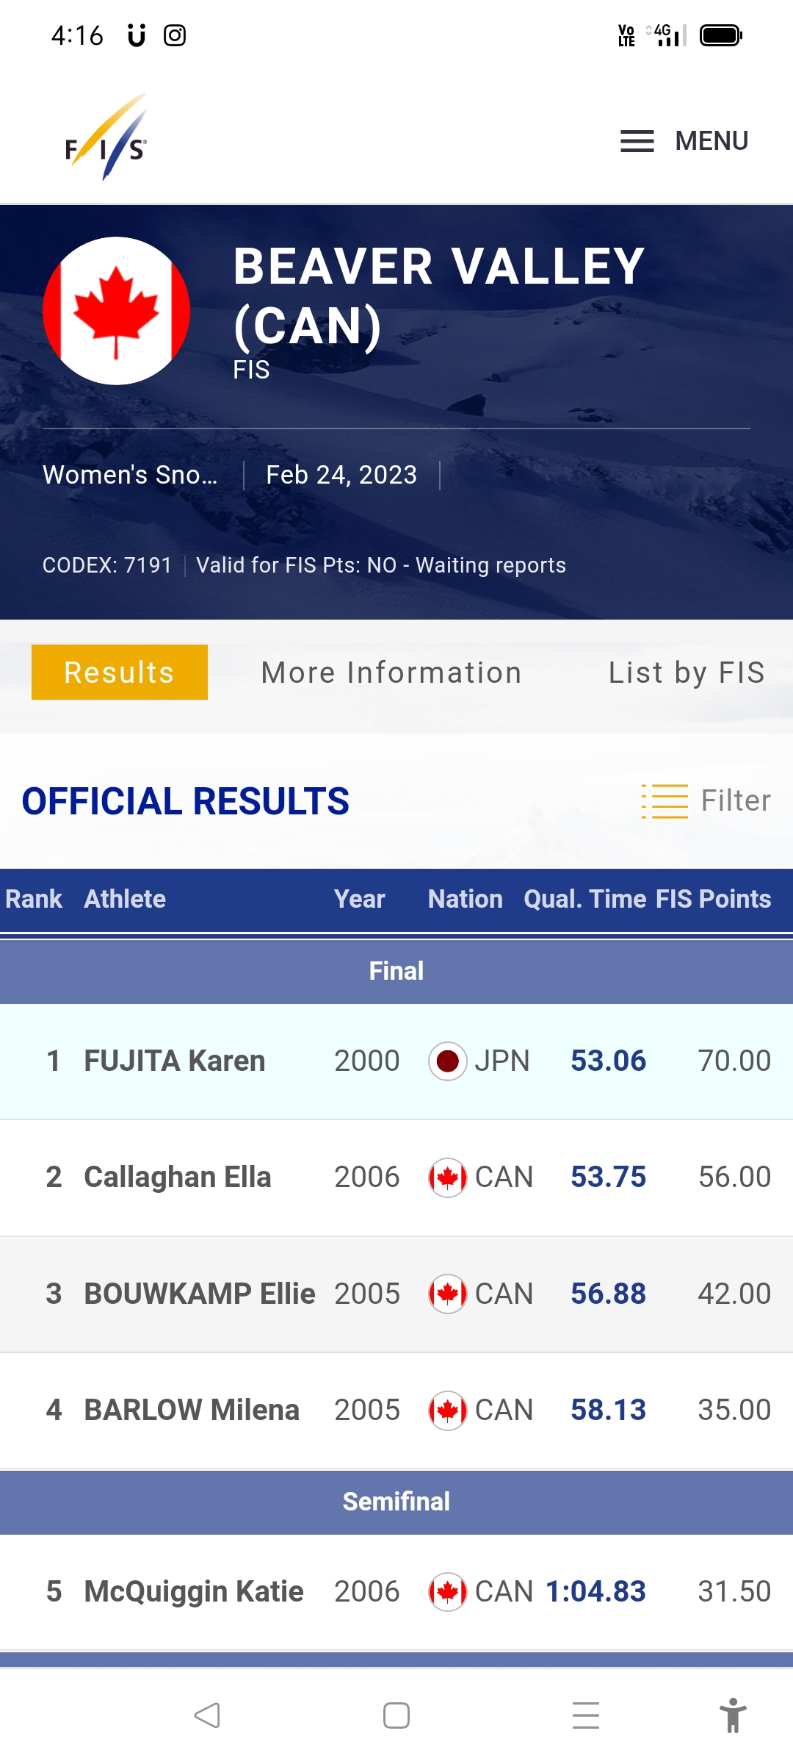
Task: Expand the truncated Women's Sno… event label
Action: point(130,475)
